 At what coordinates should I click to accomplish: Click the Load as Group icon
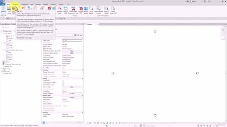click(106, 10)
